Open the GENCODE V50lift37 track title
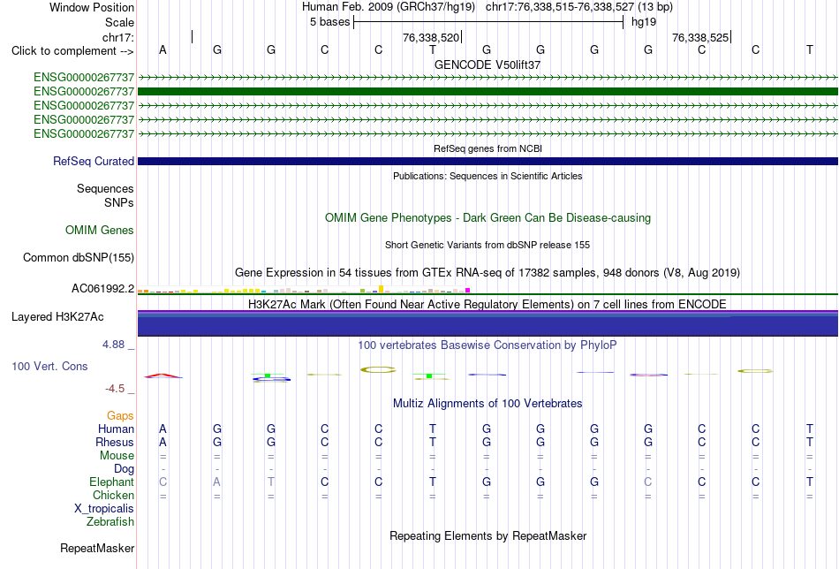 point(488,64)
